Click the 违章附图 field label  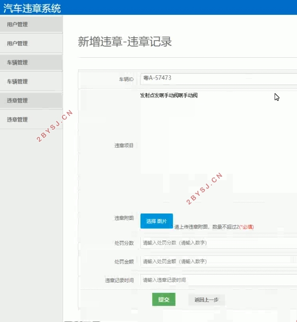point(124,218)
